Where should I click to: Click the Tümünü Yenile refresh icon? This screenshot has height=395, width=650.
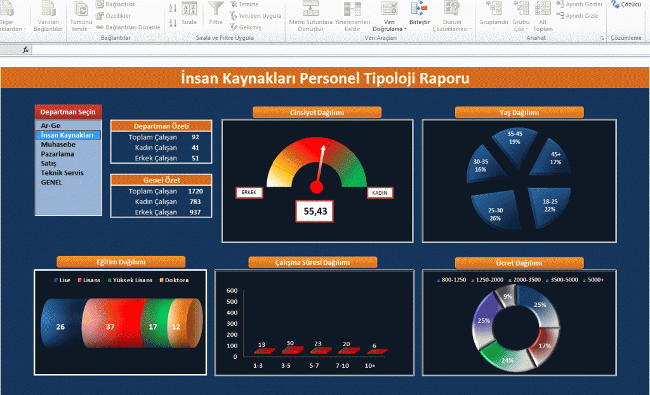pos(81,9)
